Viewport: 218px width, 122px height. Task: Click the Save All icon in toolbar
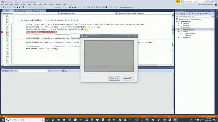point(20,7)
